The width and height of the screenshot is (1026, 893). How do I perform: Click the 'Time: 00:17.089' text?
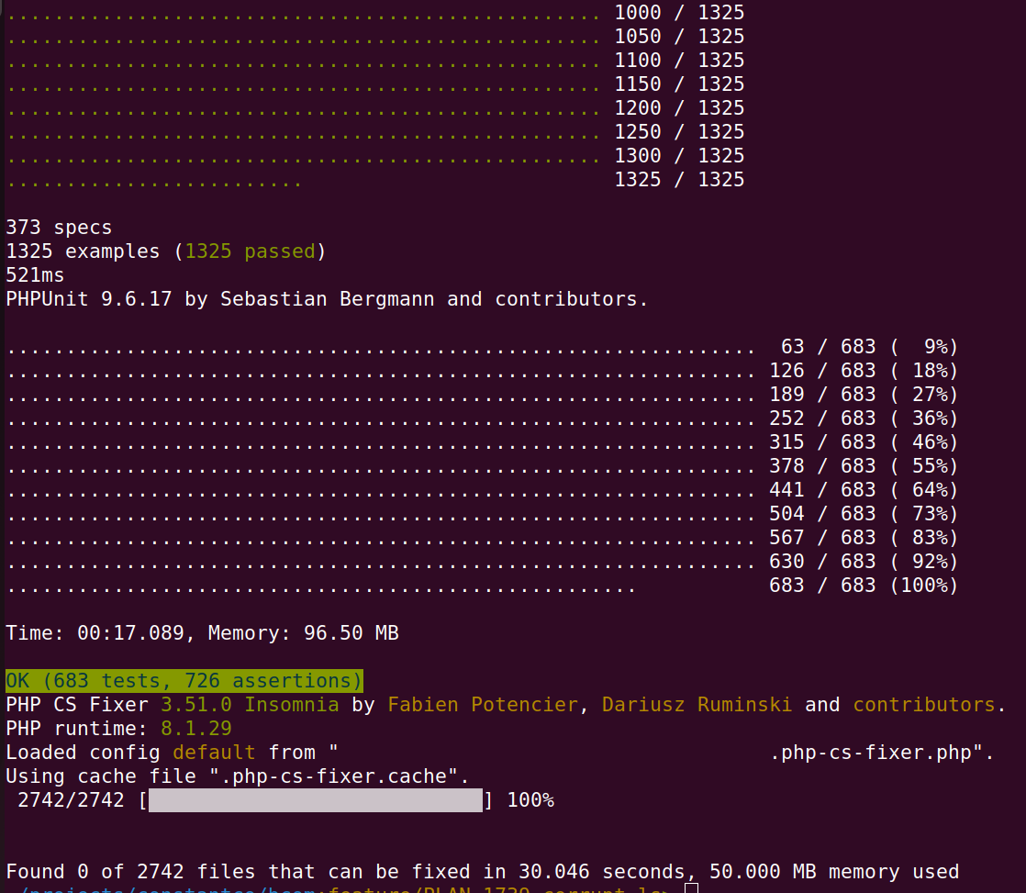pyautogui.click(x=95, y=633)
